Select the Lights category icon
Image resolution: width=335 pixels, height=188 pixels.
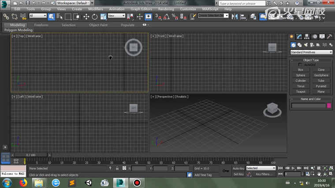click(305, 45)
